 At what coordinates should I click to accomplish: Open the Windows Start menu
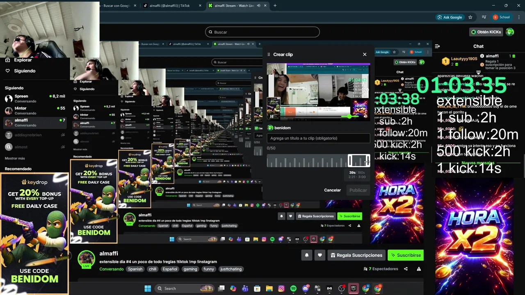coord(148,288)
